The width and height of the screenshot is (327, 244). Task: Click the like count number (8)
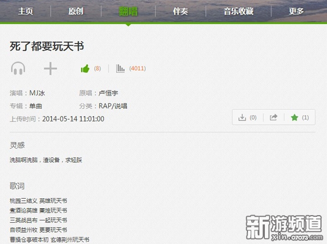(x=98, y=69)
